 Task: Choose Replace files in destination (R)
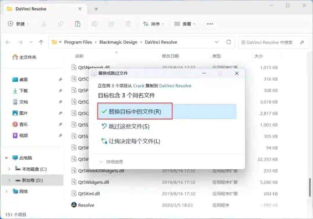tap(167, 111)
